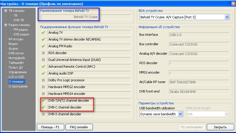Click the Analog TV stereo decoder NICAM/A2 text
The height and width of the screenshot is (133, 236).
point(75,39)
